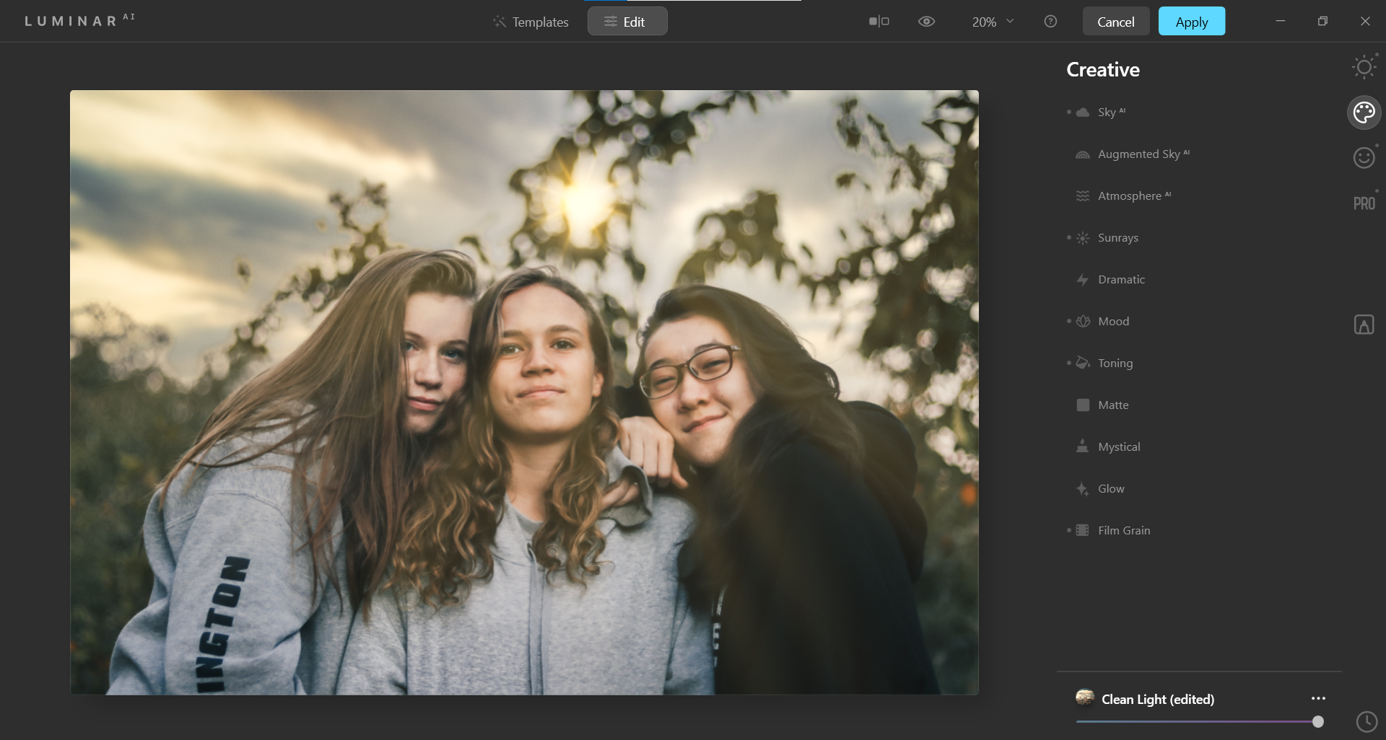The height and width of the screenshot is (740, 1386).
Task: Open the Local Masking icon
Action: [x=1364, y=325]
